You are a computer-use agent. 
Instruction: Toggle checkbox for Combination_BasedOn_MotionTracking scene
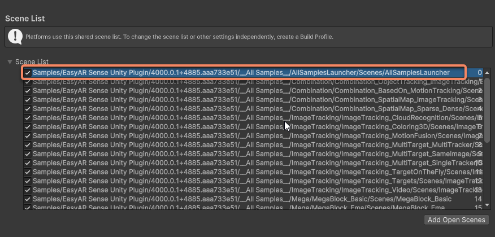(28, 91)
